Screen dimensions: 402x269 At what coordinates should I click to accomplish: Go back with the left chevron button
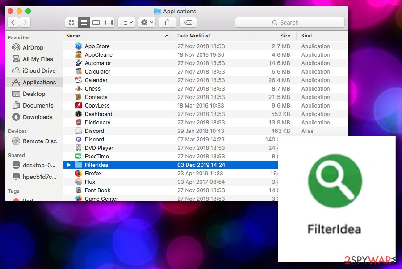(x=13, y=22)
